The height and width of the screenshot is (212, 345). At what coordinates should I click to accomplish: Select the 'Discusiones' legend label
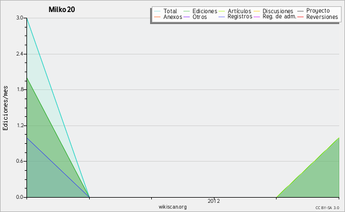(278, 11)
